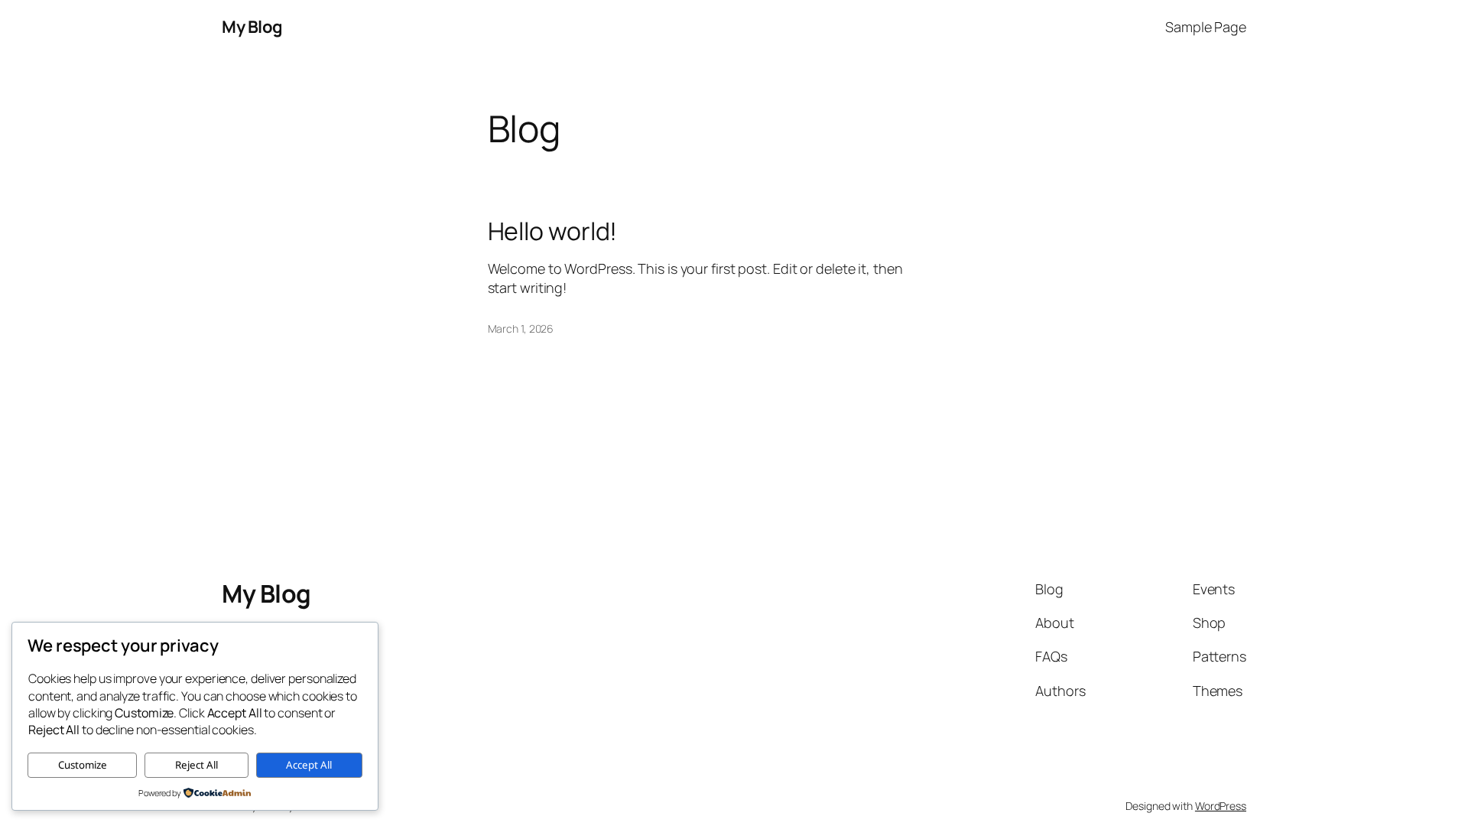Follow the WordPress credit link

1220,806
